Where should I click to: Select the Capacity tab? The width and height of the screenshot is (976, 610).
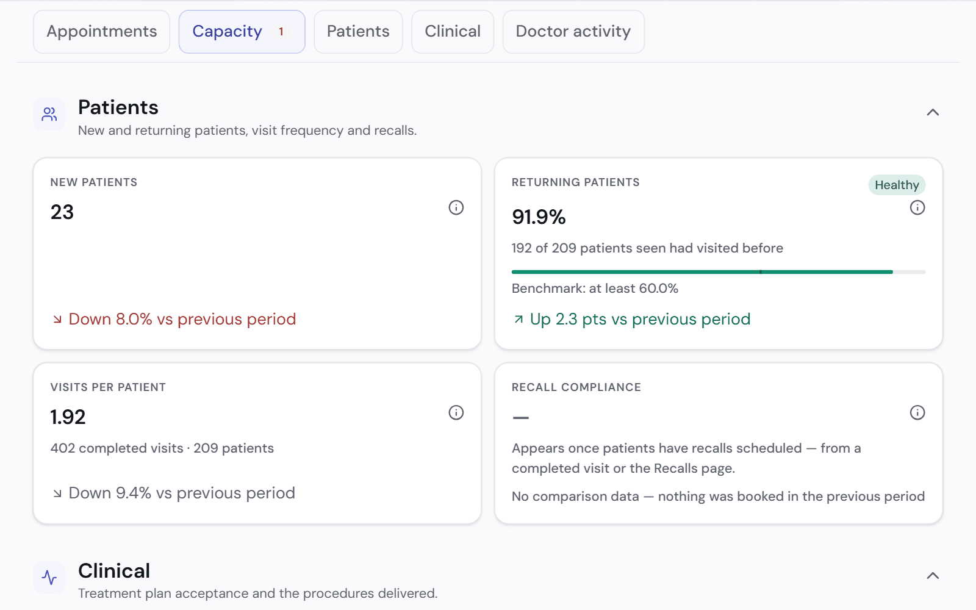coord(242,32)
